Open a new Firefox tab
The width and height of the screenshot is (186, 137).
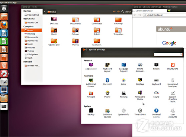tap(169, 10)
